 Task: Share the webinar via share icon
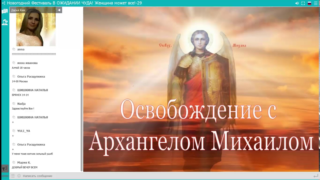pos(3,3)
